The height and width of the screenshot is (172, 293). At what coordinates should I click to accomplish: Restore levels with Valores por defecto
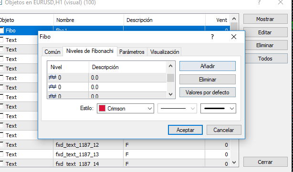pyautogui.click(x=208, y=92)
